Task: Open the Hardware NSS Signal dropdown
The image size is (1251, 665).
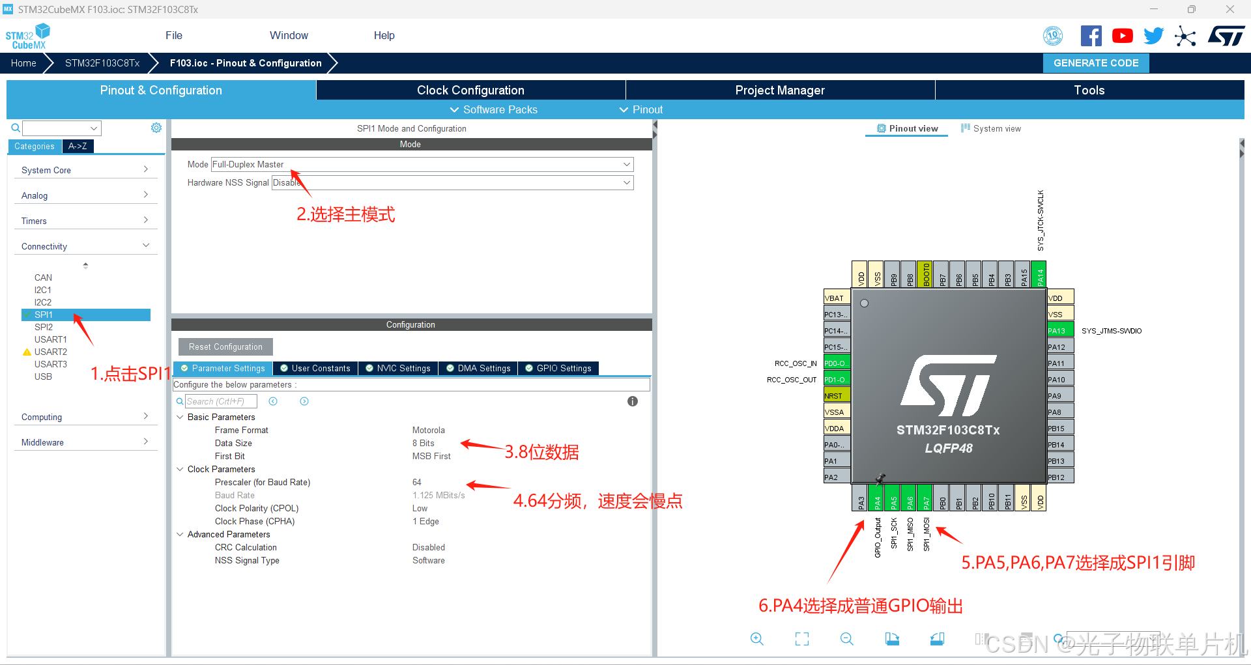Action: [x=452, y=183]
